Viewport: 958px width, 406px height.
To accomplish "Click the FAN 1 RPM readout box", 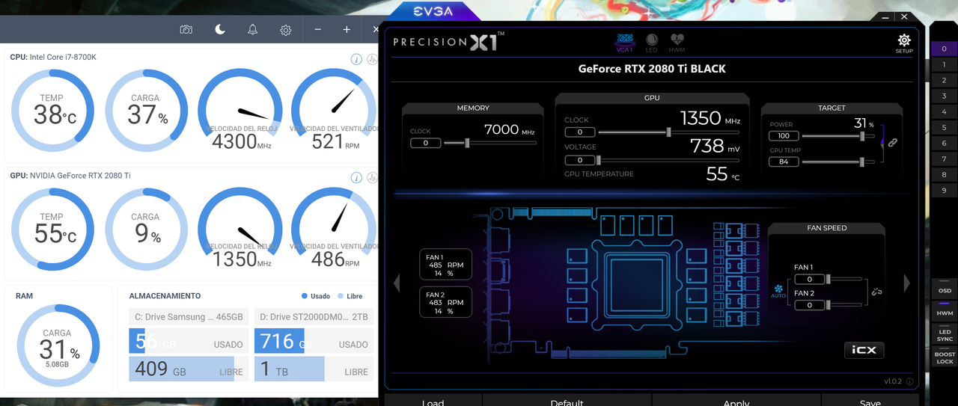I will coord(446,265).
